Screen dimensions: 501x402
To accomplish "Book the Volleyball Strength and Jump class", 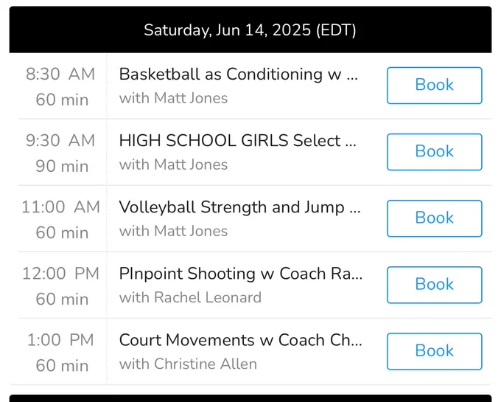I will [x=434, y=218].
